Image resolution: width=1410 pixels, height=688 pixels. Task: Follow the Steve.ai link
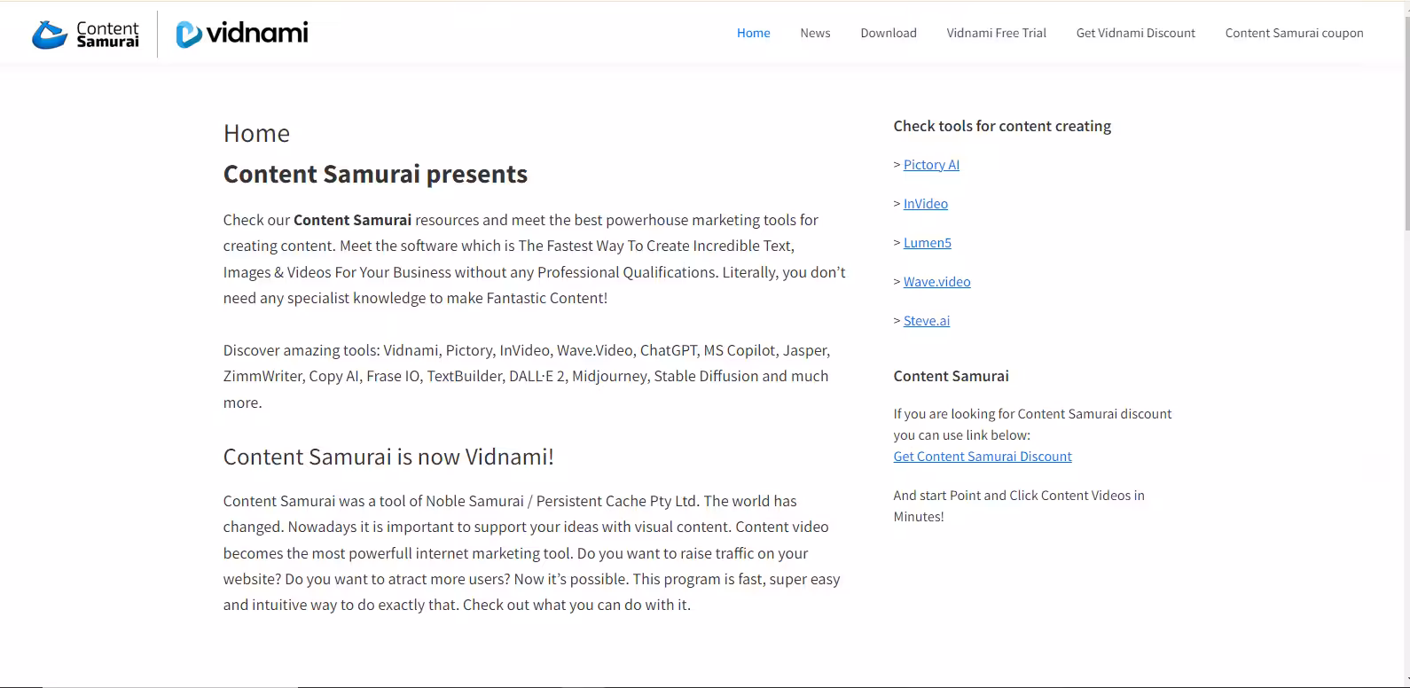(927, 321)
